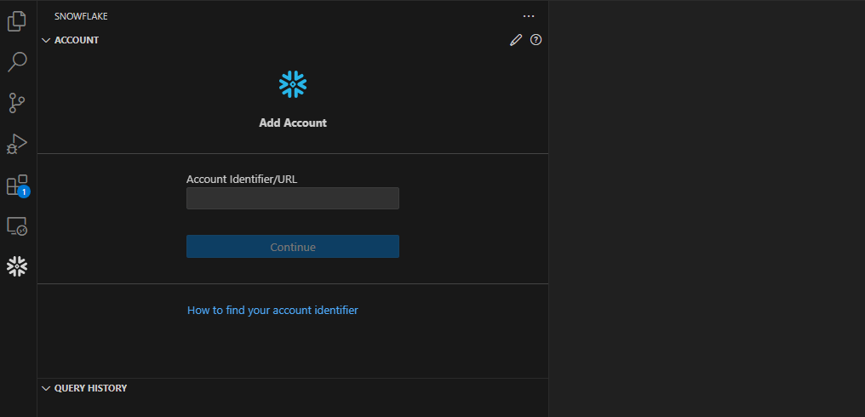Click the 'Add Account' heading text
The width and height of the screenshot is (865, 417).
(x=292, y=123)
